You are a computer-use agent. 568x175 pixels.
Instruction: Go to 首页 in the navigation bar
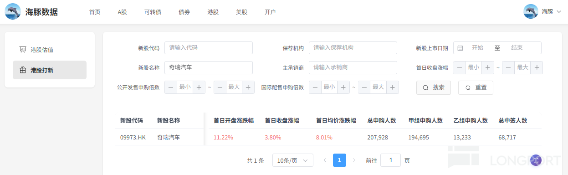(95, 12)
